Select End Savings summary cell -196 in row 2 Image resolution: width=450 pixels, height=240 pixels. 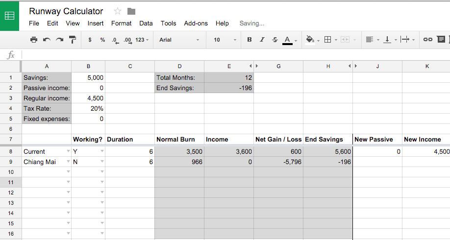point(229,88)
